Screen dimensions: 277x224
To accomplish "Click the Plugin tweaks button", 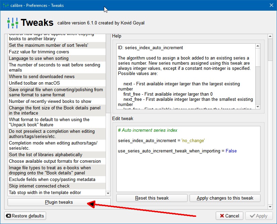I will tap(59, 202).
